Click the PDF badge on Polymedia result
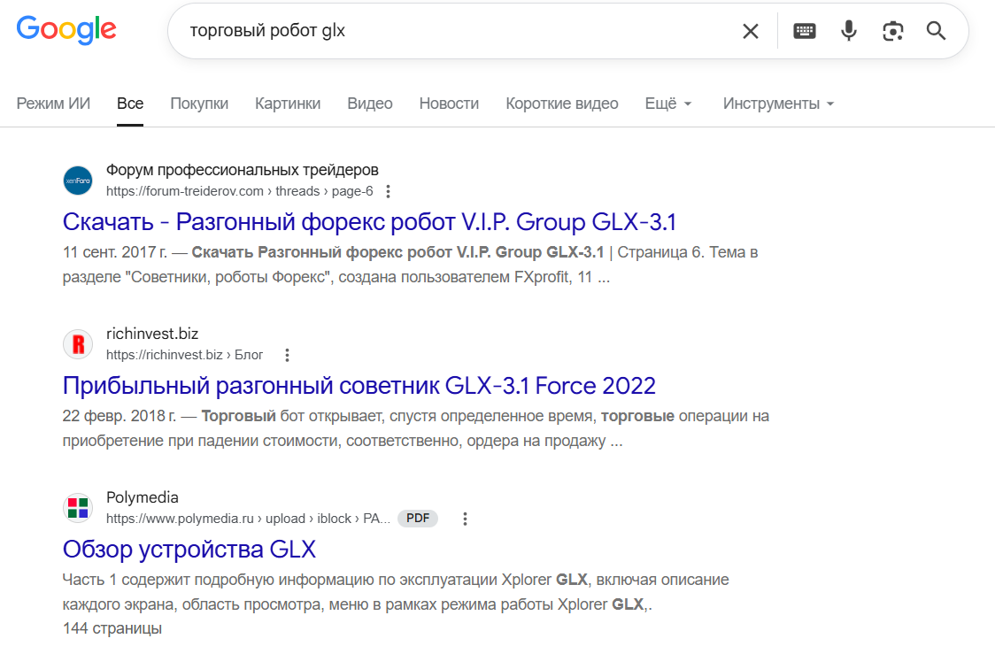This screenshot has height=654, width=995. 418,519
